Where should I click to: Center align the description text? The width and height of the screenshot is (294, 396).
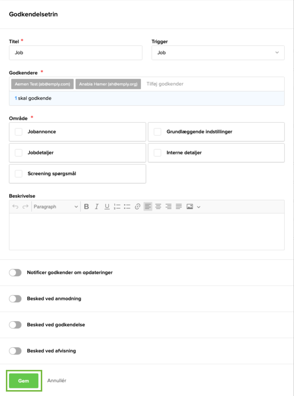[158, 207]
